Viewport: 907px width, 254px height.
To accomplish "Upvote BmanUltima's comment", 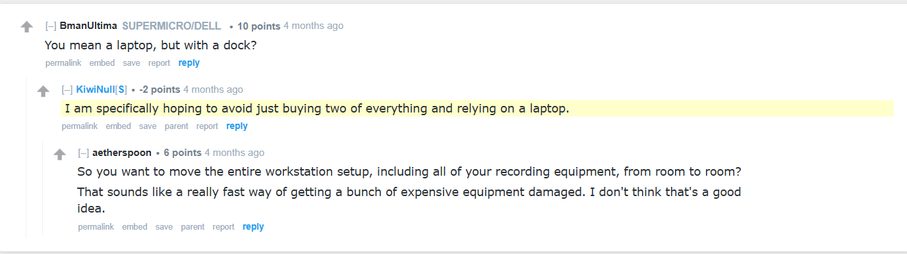I will pos(26,27).
